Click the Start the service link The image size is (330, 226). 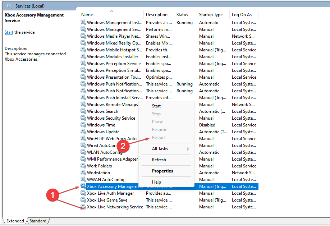[9, 32]
